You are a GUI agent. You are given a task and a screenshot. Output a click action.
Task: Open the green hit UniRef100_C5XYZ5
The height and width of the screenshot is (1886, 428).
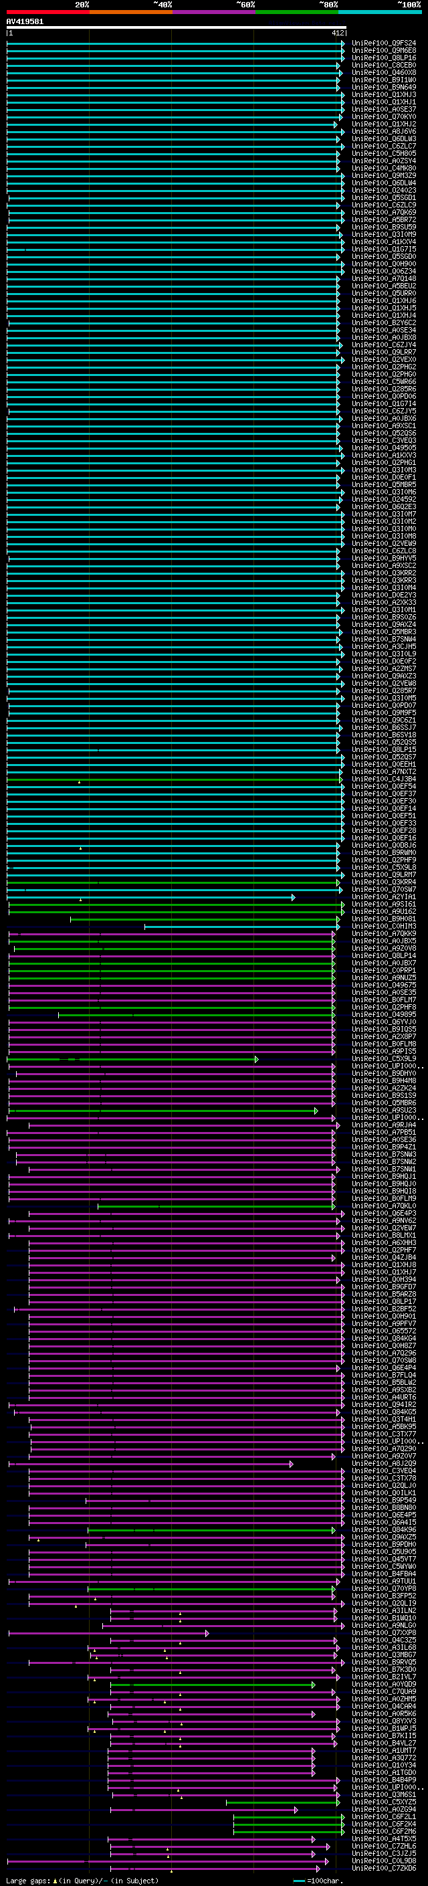click(x=384, y=1802)
